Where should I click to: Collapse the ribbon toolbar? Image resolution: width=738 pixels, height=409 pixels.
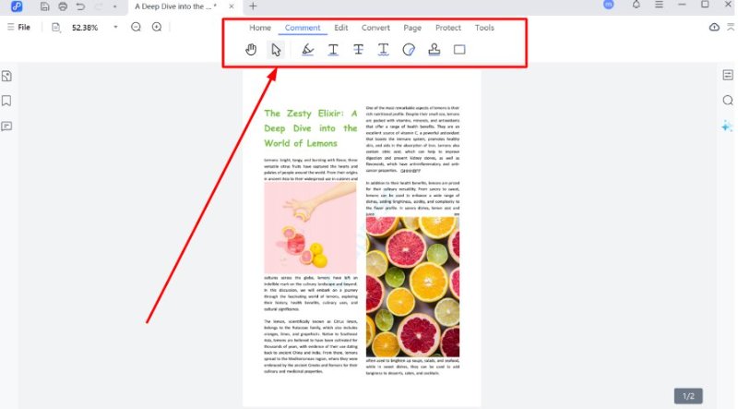(731, 28)
